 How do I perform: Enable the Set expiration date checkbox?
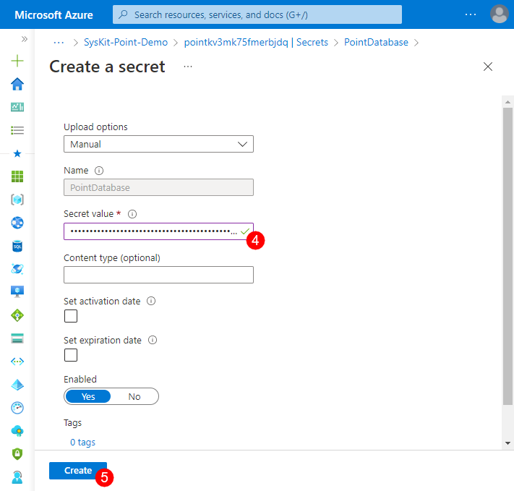click(x=71, y=355)
